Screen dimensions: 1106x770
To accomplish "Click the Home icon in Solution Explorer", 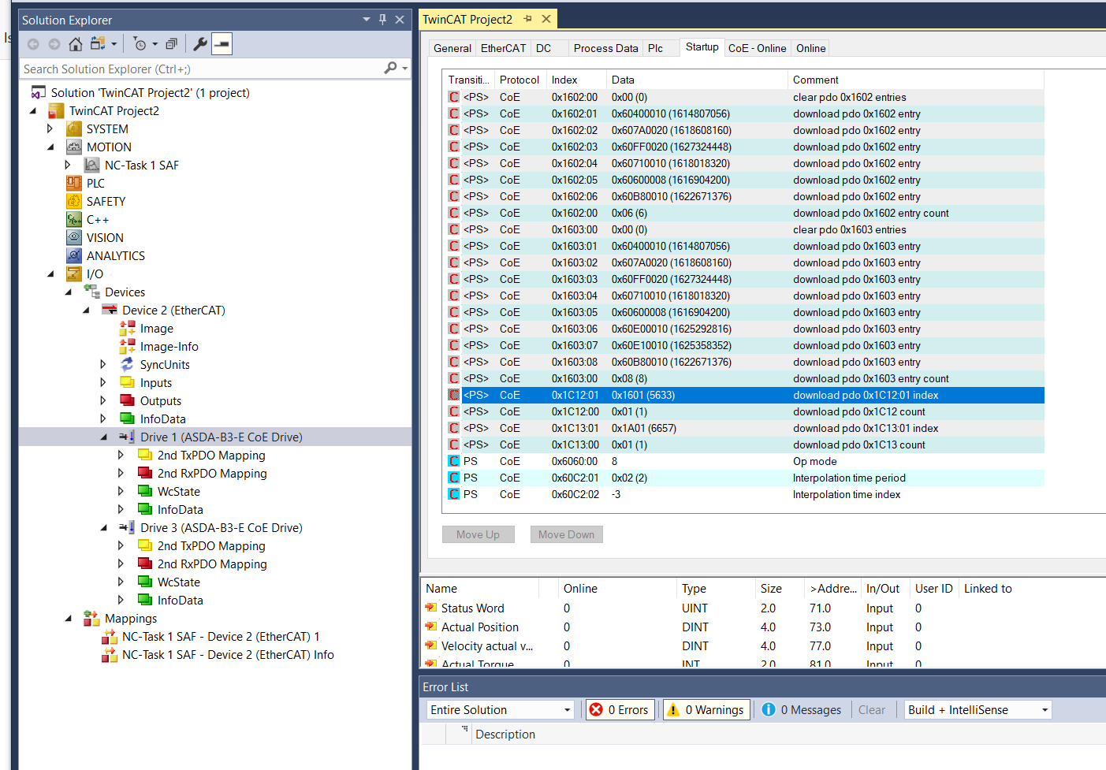I will pos(76,44).
